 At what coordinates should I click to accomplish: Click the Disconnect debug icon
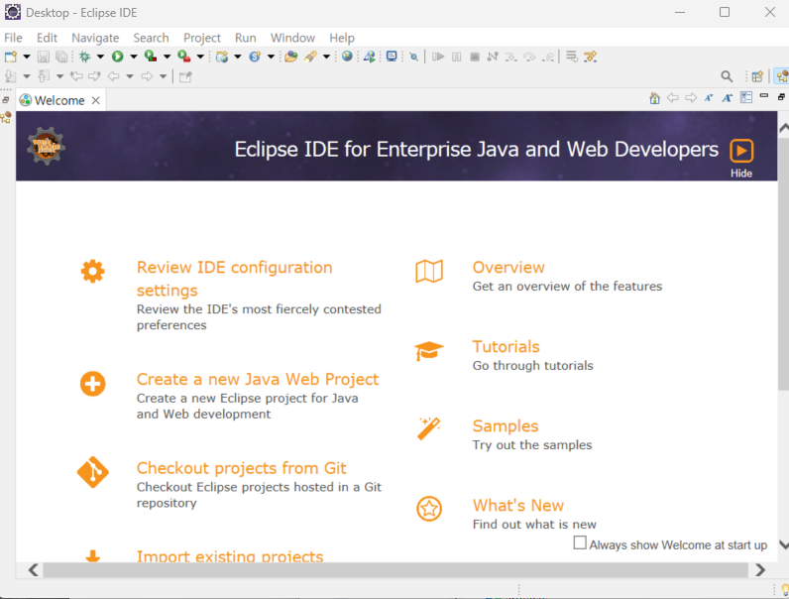[x=493, y=57]
